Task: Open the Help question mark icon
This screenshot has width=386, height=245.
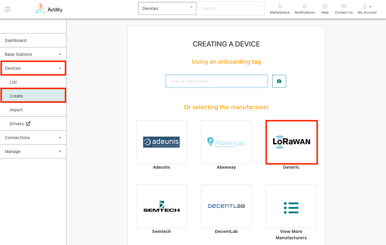Action: (325, 6)
